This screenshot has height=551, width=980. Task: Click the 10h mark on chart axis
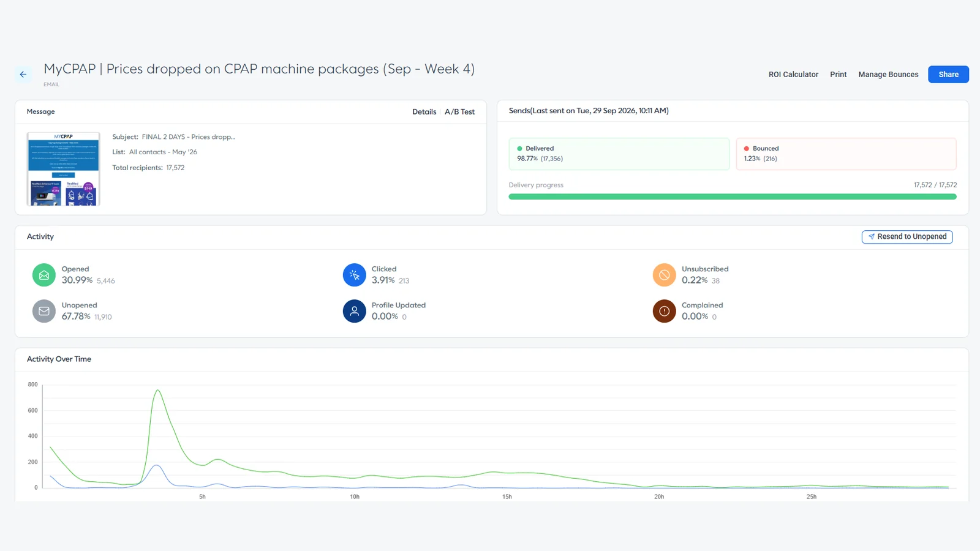point(355,497)
